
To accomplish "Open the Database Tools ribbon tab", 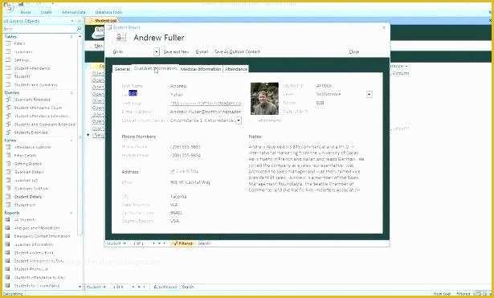I will tap(108, 12).
